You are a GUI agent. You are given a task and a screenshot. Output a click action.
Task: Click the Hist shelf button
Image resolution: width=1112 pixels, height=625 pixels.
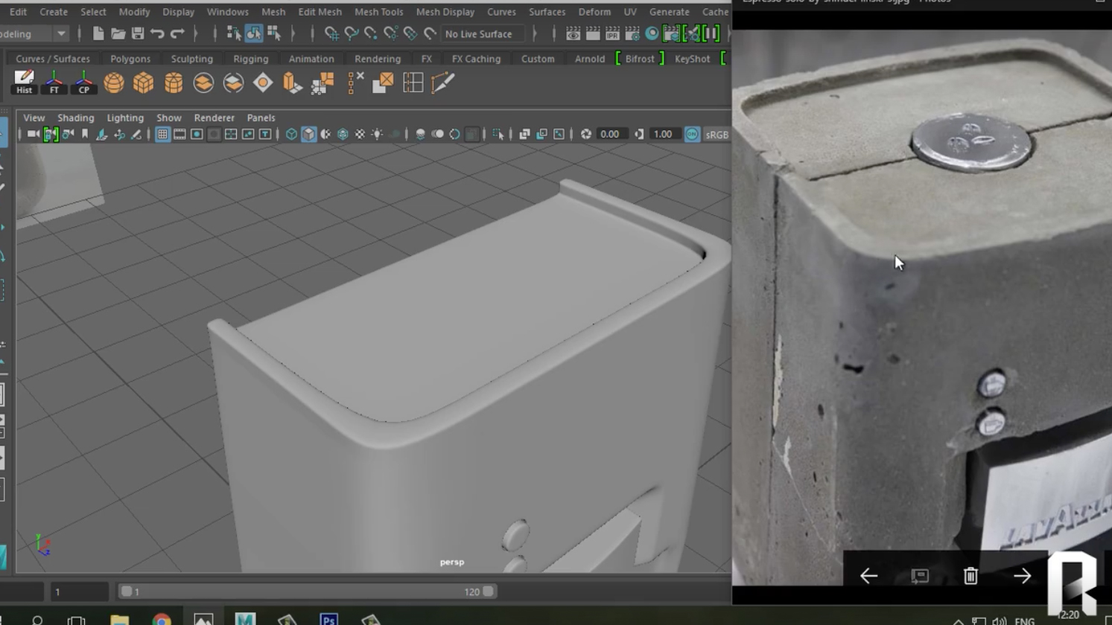[x=24, y=82]
